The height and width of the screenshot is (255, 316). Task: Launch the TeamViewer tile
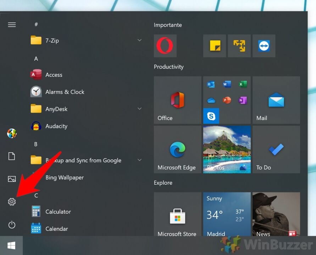pos(264,46)
